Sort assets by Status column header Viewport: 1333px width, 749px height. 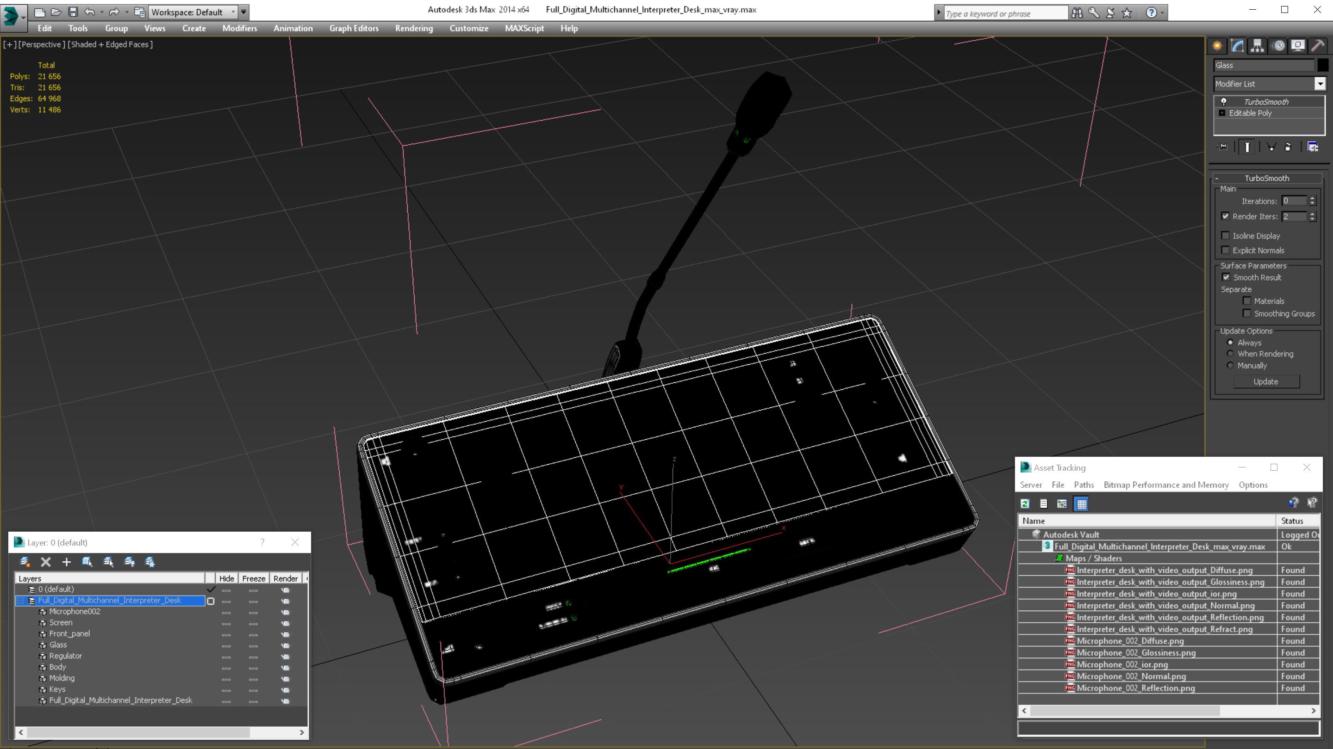pos(1298,521)
